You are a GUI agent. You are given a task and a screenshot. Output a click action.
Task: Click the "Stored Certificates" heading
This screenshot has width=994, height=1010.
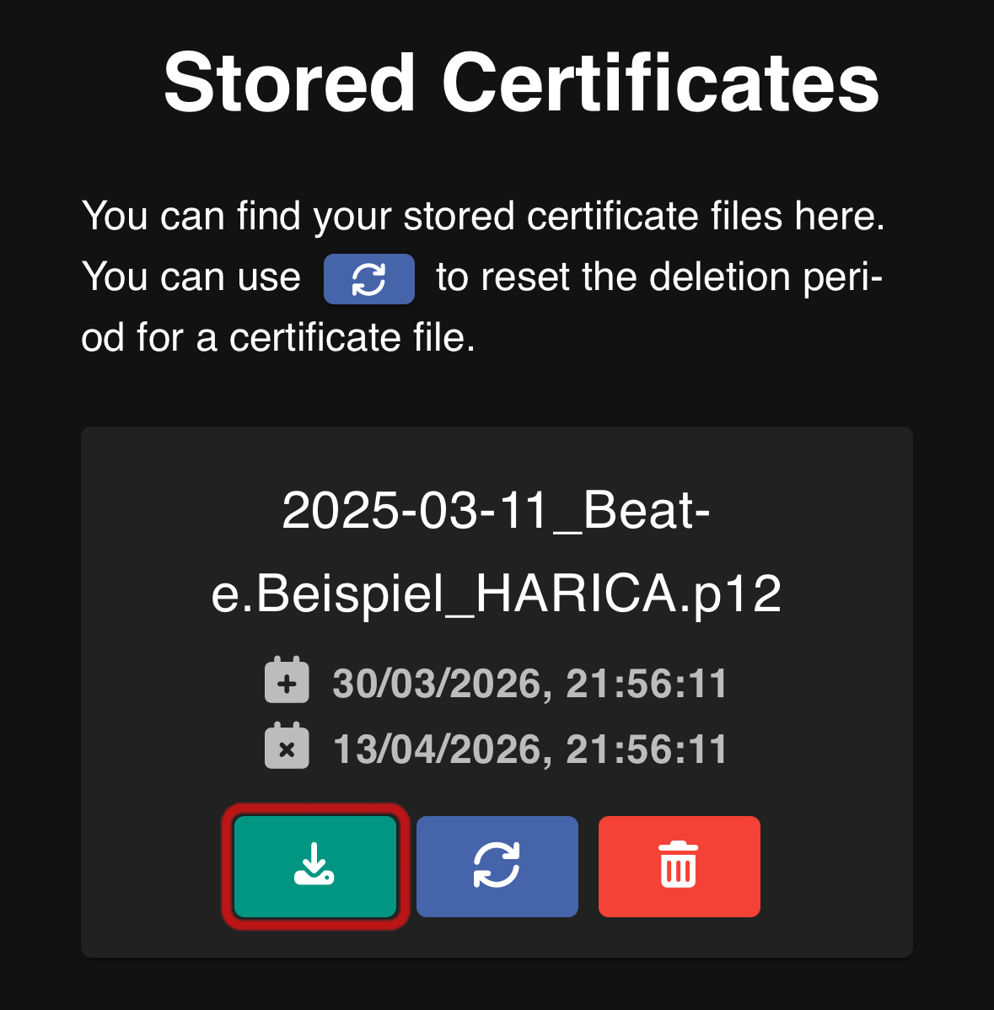coord(521,83)
